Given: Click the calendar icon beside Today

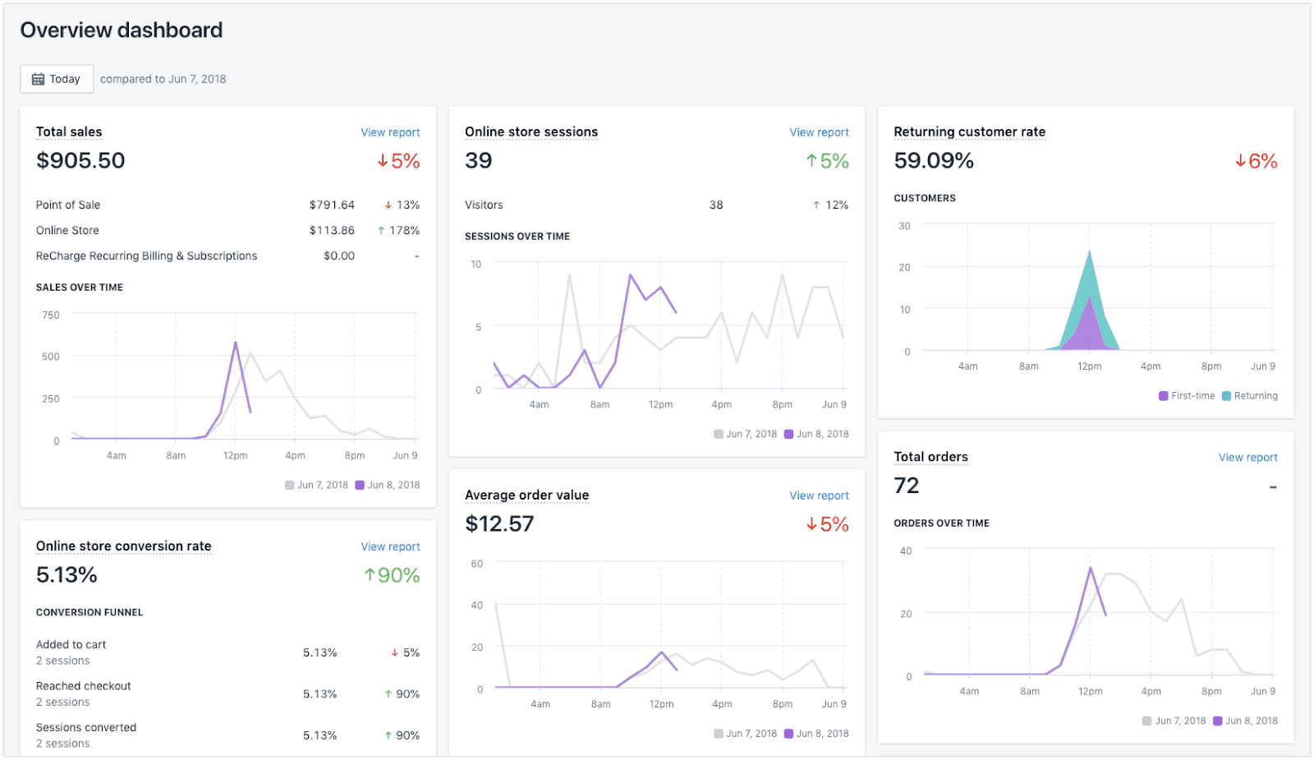Looking at the screenshot, I should pyautogui.click(x=37, y=78).
